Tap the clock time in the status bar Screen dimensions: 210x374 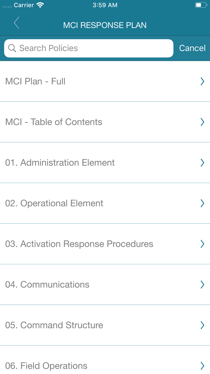105,5
